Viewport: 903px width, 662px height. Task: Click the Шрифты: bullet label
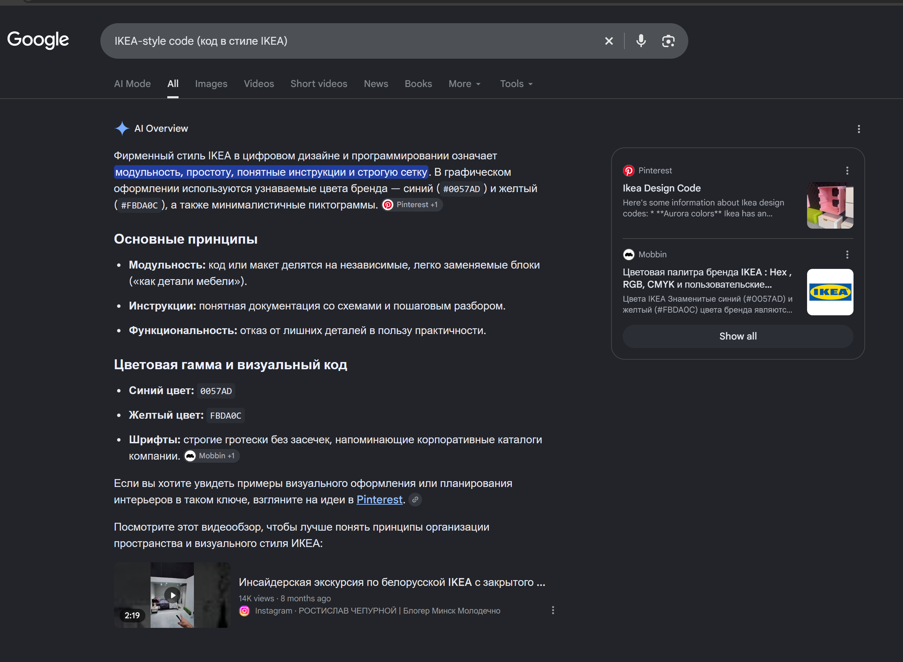click(154, 440)
